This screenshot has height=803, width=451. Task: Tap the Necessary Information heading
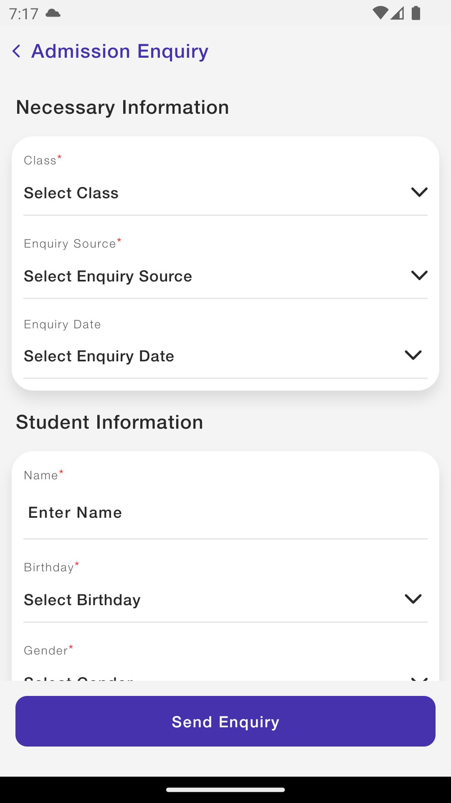tap(122, 107)
